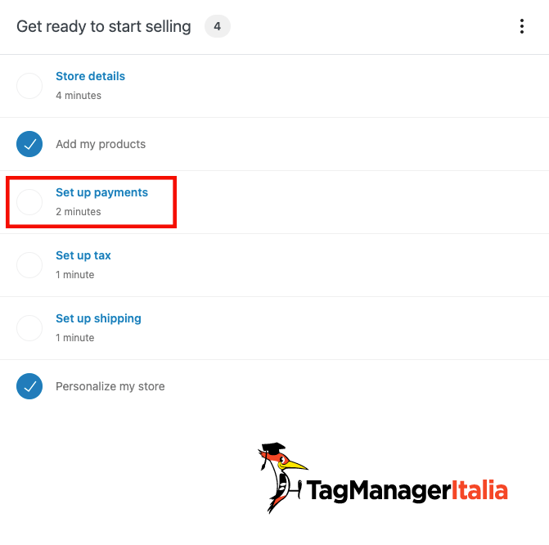The image size is (549, 545).
Task: Click the empty circle beside Store details
Action: (29, 86)
